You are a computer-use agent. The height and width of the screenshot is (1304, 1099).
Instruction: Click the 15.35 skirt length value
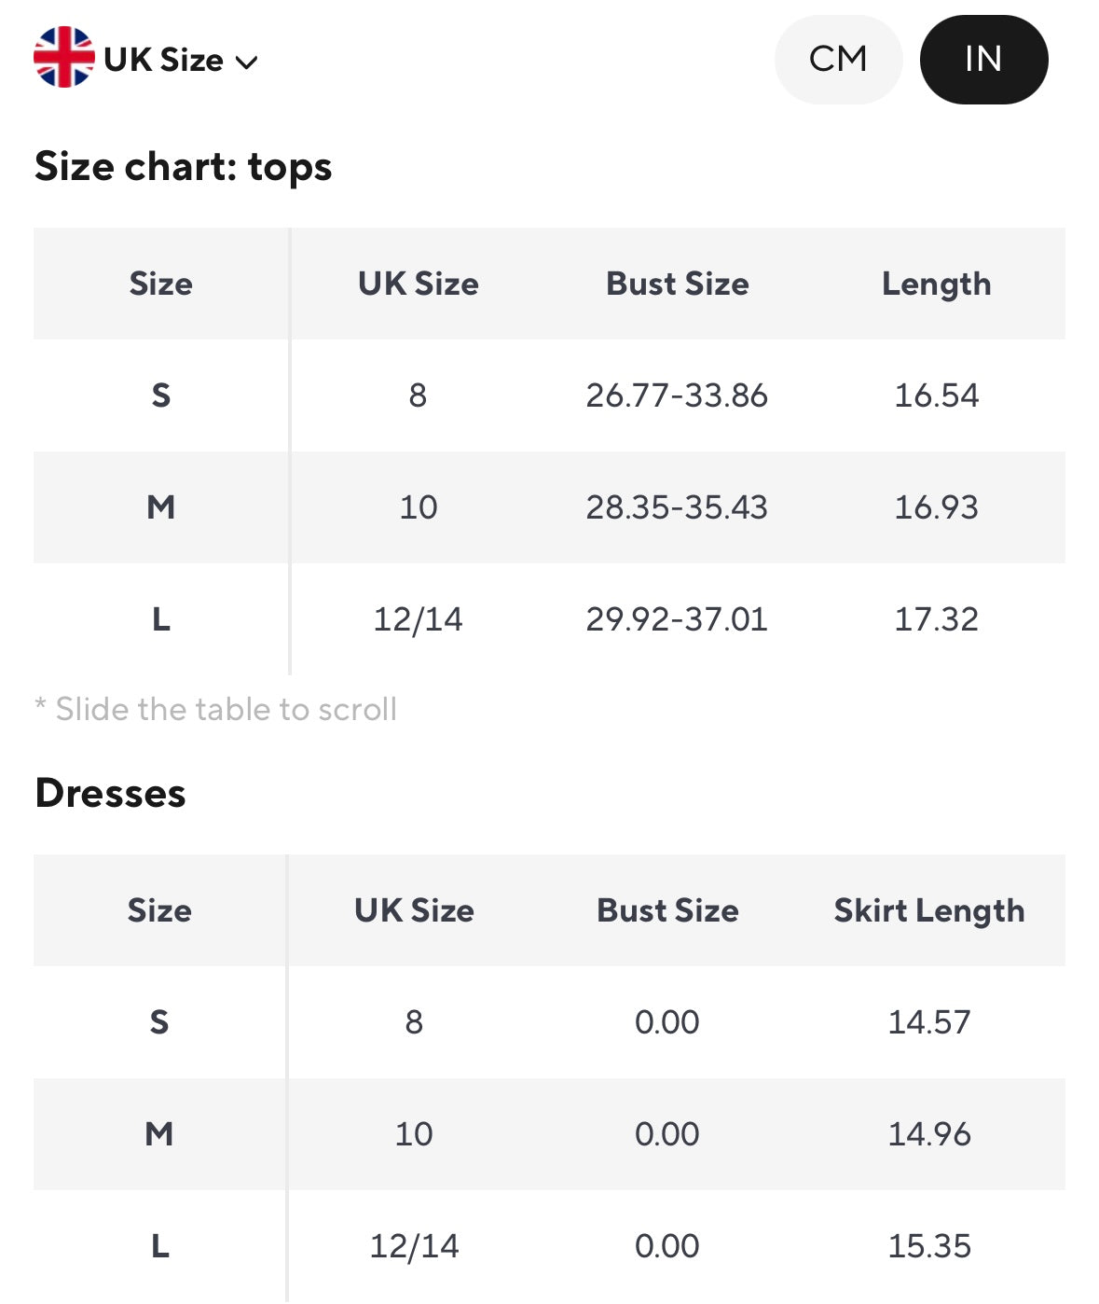tap(928, 1246)
